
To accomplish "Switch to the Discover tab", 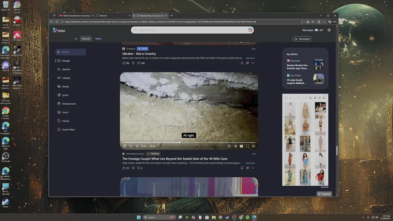I will pos(86,39).
